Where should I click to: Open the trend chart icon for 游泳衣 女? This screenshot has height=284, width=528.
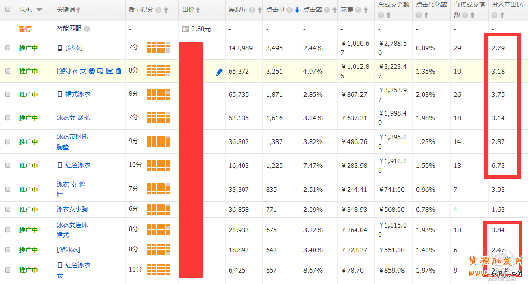tap(109, 71)
